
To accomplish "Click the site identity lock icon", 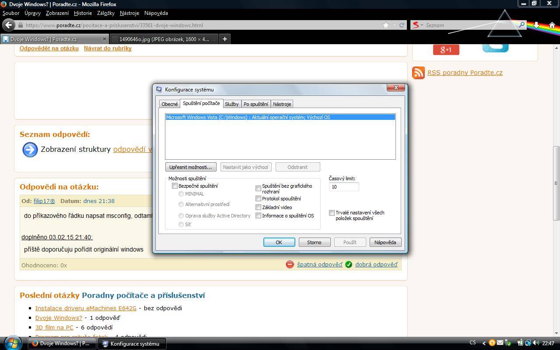I will (x=20, y=25).
